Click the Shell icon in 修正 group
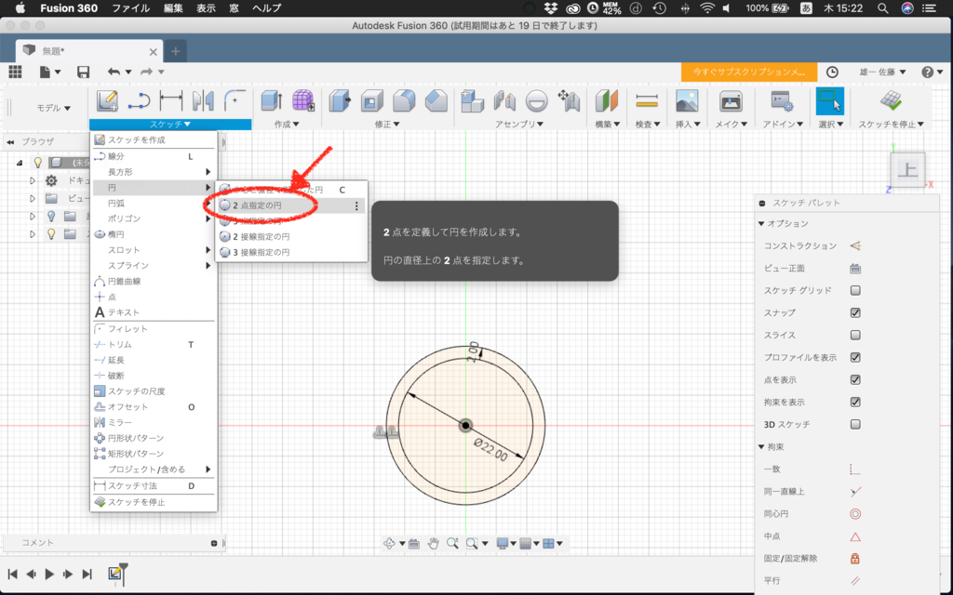953x595 pixels. [372, 100]
